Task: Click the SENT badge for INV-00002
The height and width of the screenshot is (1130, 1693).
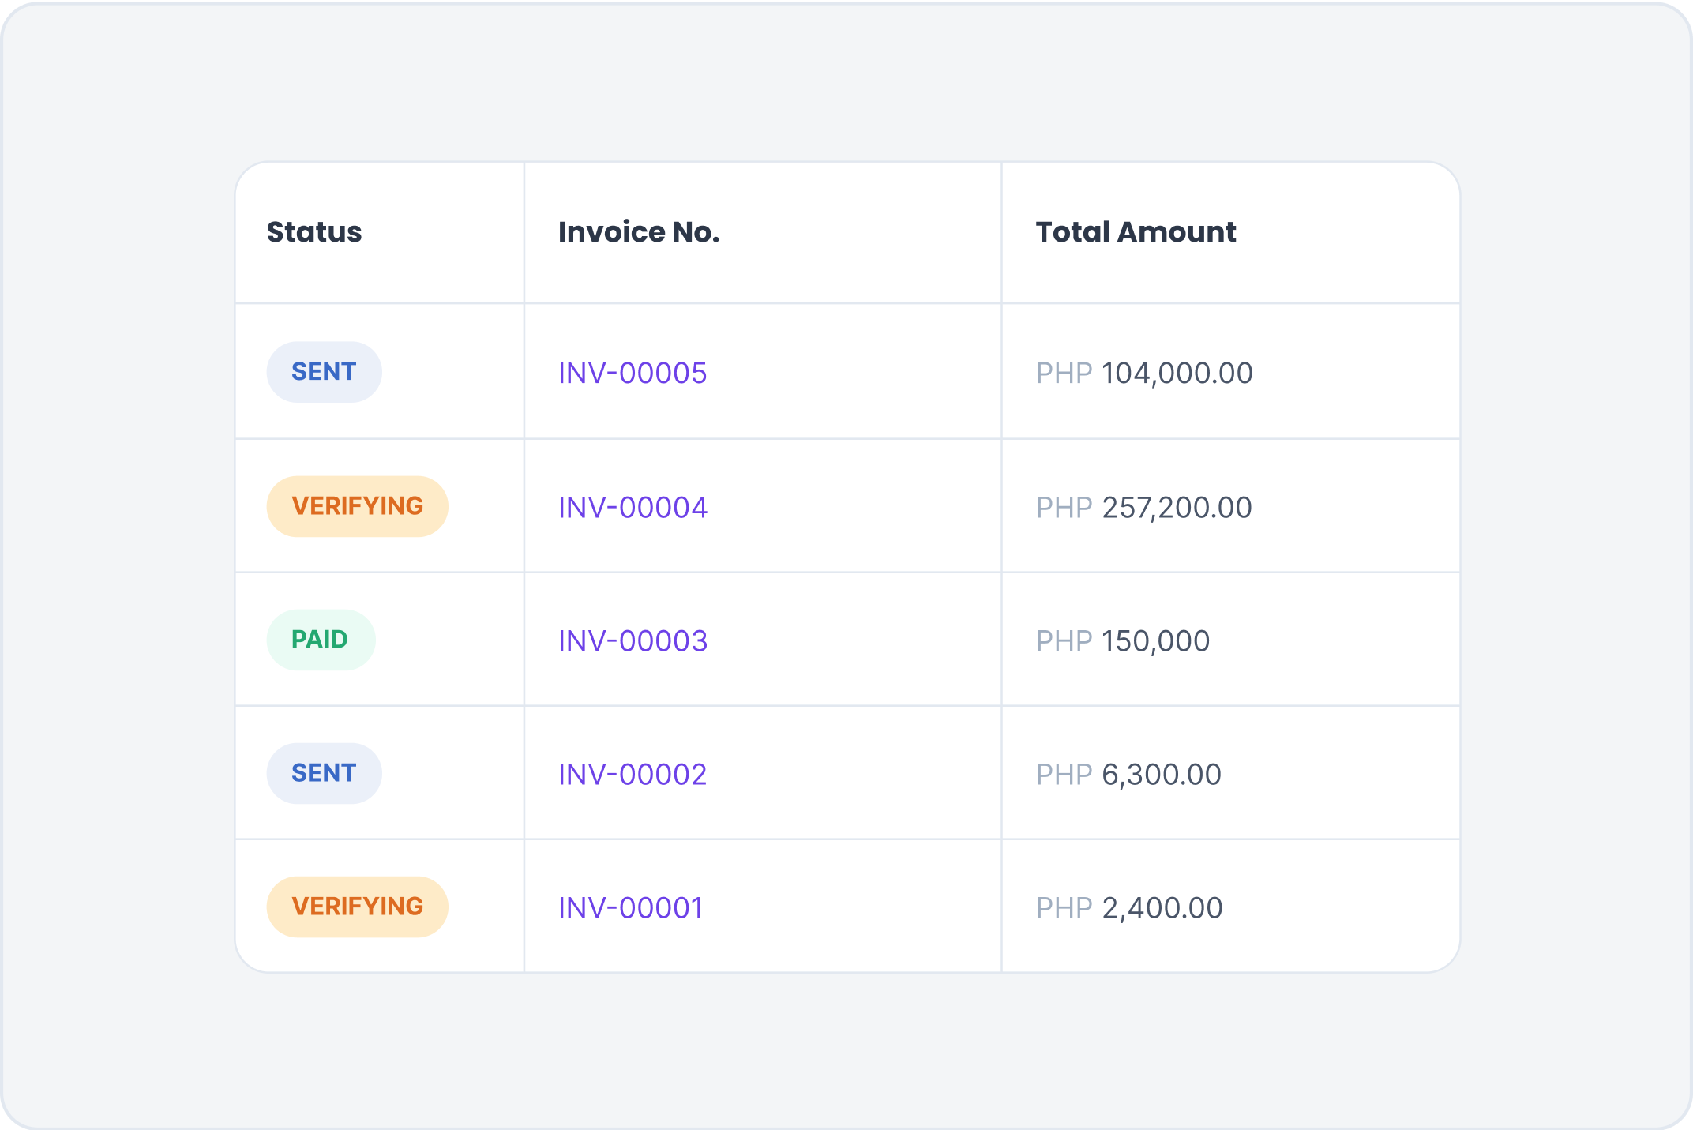Action: [324, 773]
